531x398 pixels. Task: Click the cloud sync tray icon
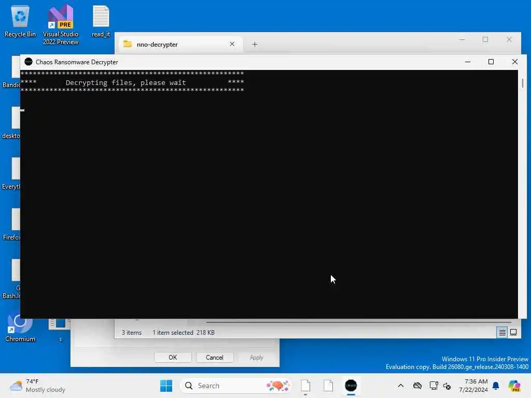click(417, 386)
